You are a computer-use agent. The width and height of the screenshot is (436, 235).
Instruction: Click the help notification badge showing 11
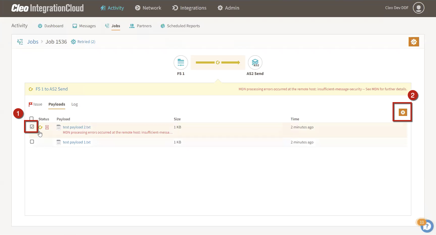point(422,222)
